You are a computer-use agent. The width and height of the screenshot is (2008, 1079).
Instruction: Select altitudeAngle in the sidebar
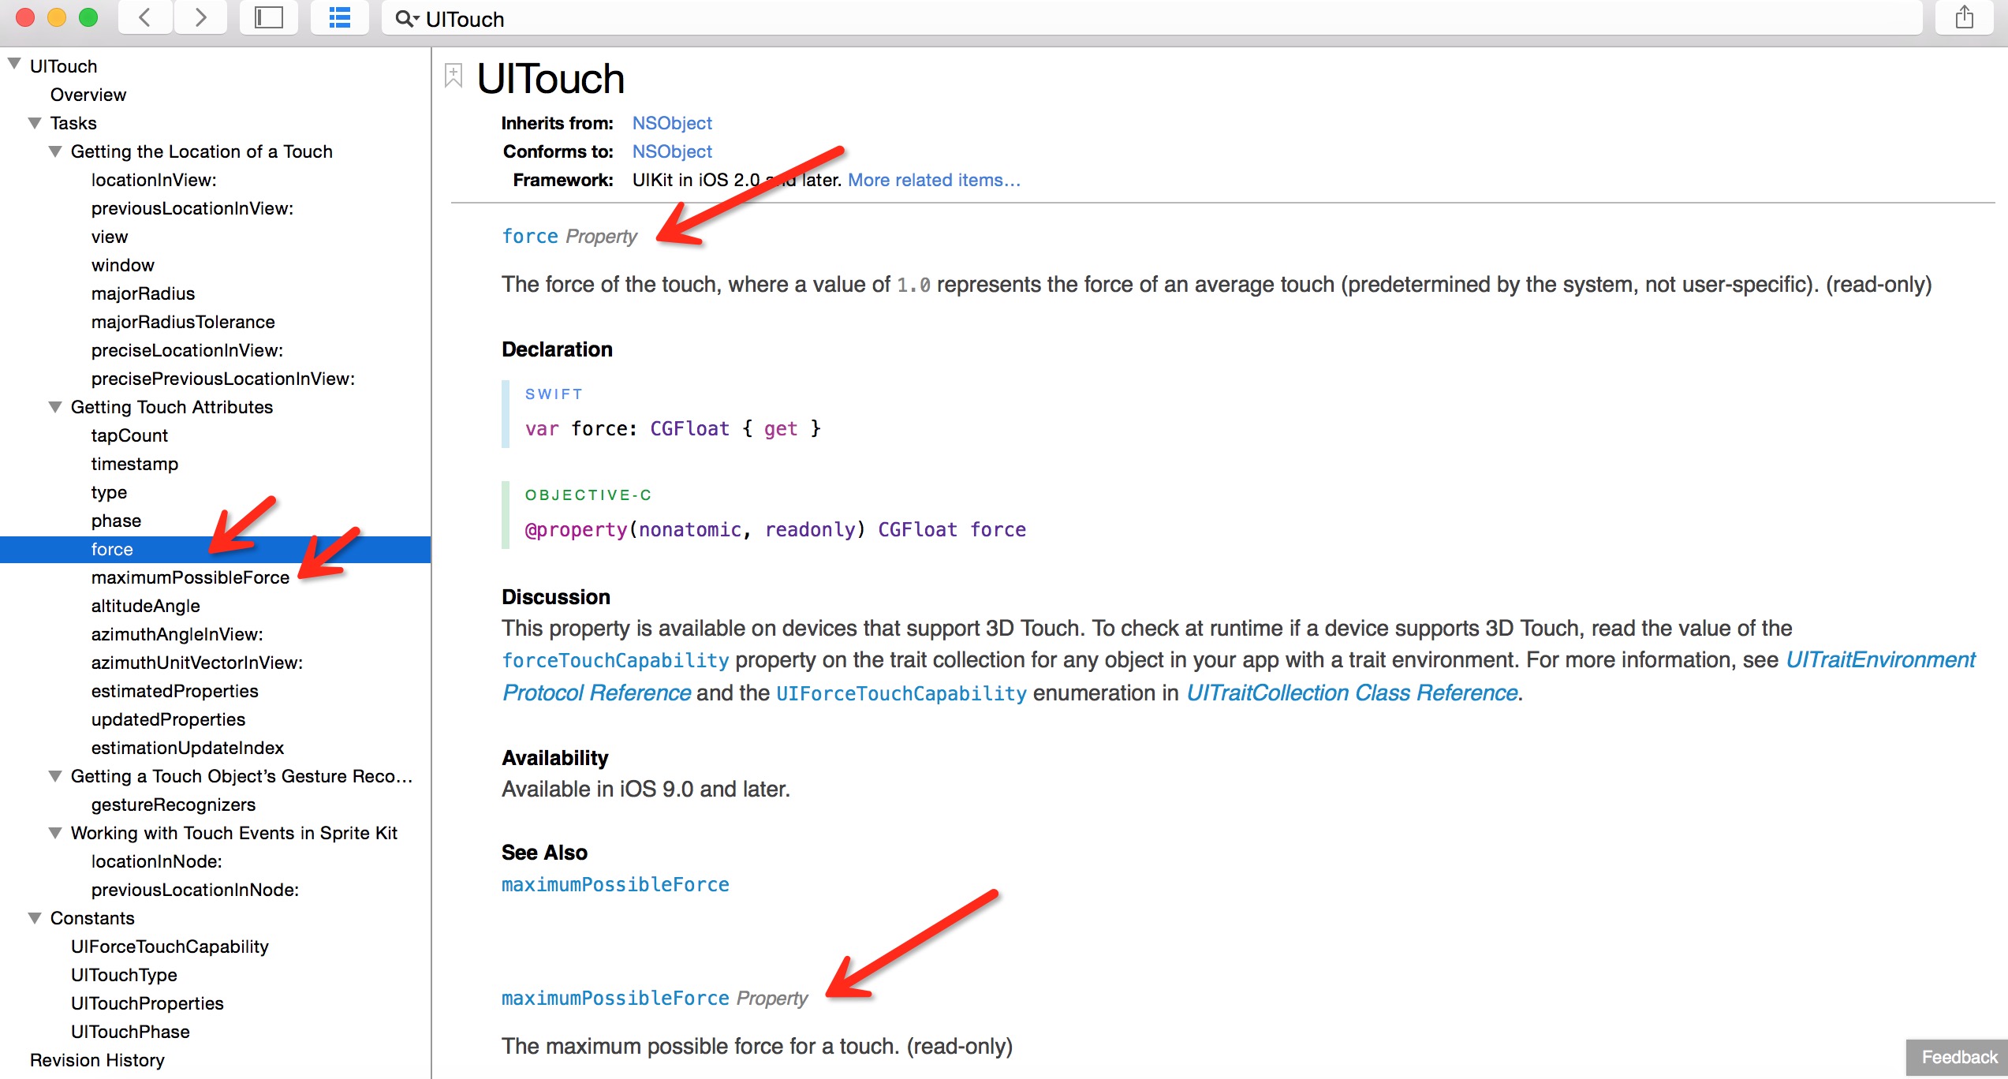pos(146,606)
